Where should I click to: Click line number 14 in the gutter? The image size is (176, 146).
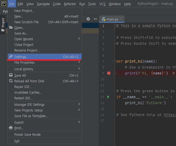coord(102,103)
